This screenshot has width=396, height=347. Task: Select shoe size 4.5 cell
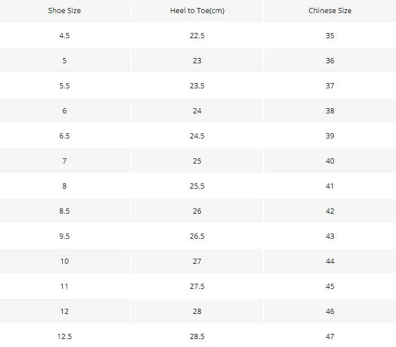64,36
